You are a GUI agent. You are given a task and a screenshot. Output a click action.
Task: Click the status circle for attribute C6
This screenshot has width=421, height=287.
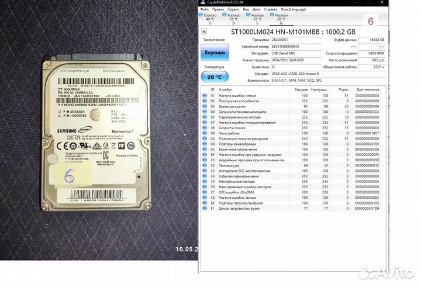pyautogui.click(x=205, y=187)
